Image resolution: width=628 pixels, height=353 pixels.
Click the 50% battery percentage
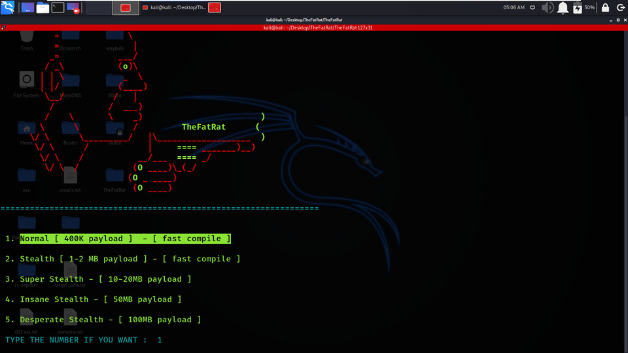click(589, 7)
